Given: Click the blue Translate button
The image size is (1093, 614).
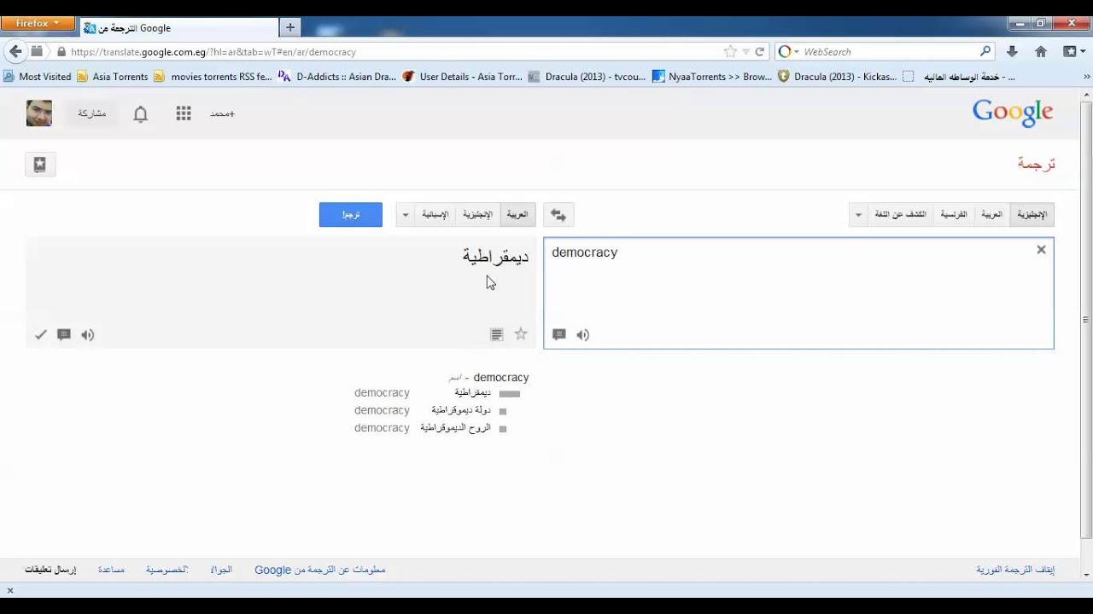Looking at the screenshot, I should (351, 215).
